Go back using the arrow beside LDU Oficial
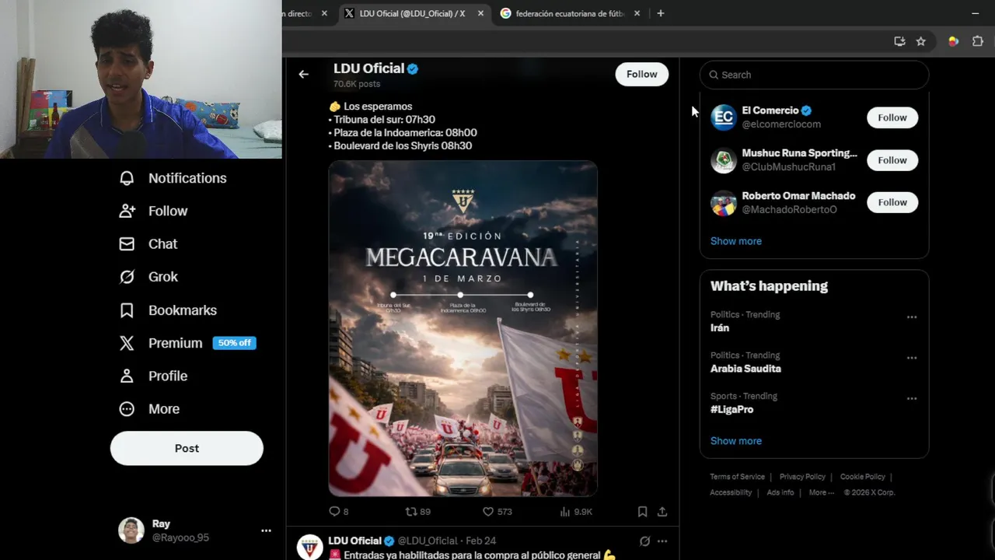Image resolution: width=995 pixels, height=560 pixels. tap(303, 74)
